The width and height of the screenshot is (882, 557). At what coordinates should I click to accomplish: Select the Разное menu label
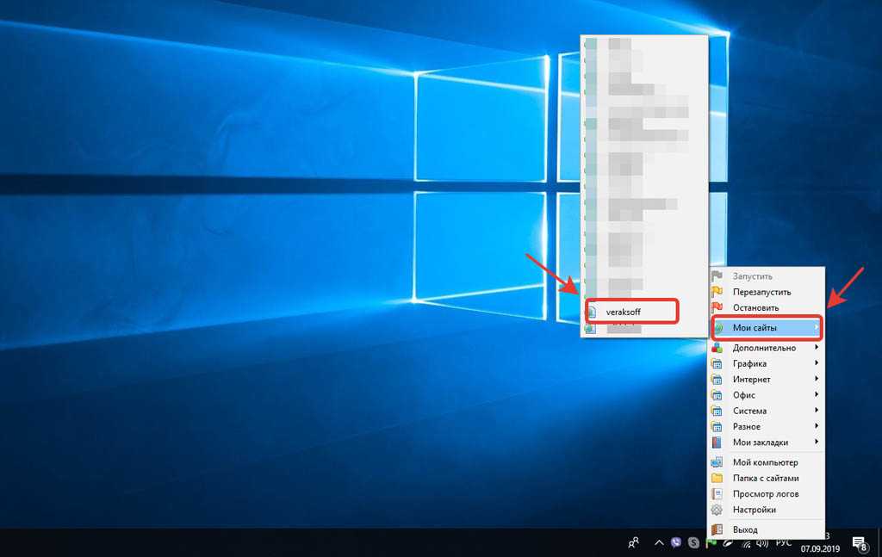(747, 427)
